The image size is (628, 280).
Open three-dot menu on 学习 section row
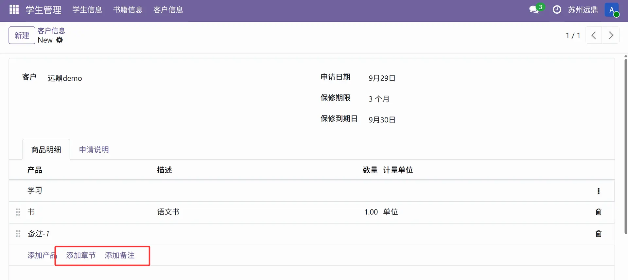coord(598,191)
